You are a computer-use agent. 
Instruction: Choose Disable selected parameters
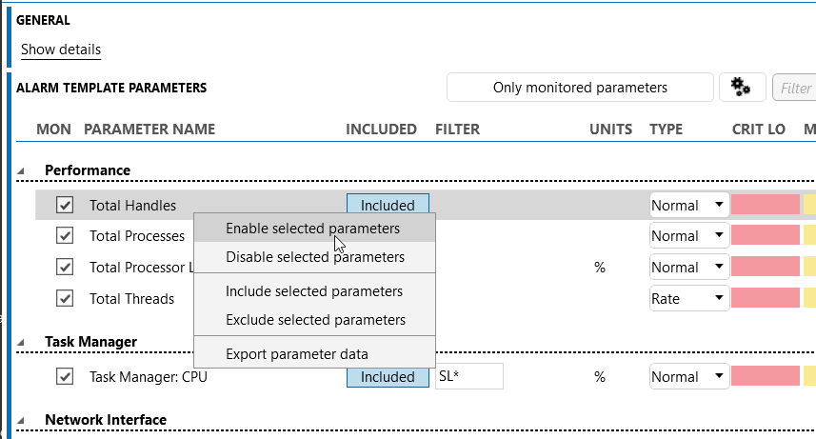(314, 257)
